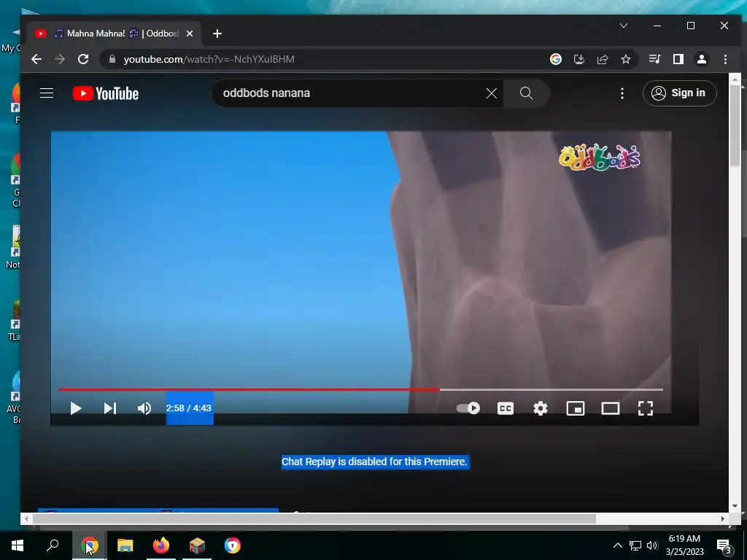Open video settings gear

tap(541, 408)
